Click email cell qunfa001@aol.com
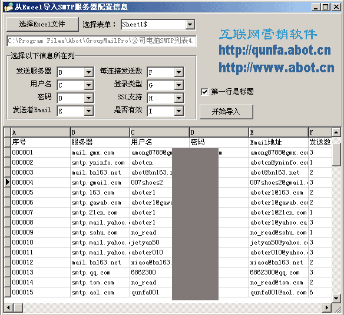Image resolution: width=344 pixels, height=315 pixels. click(x=279, y=292)
